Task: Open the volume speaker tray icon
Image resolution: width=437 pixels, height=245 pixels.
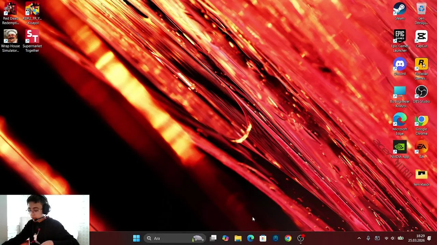Action: click(393, 238)
